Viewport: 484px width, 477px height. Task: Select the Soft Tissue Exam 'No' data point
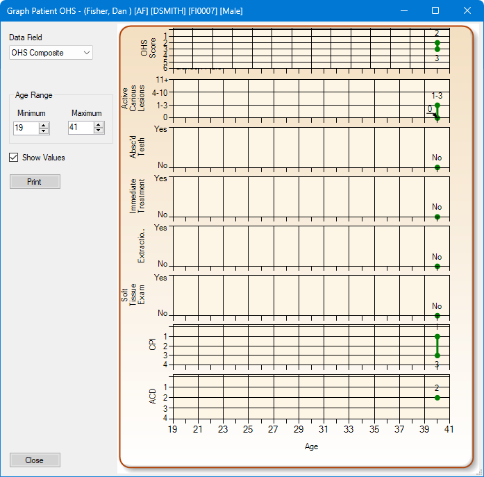tap(437, 316)
